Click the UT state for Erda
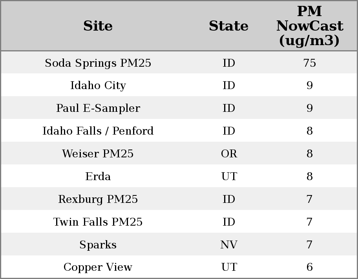The width and height of the screenshot is (358, 279). tap(229, 177)
